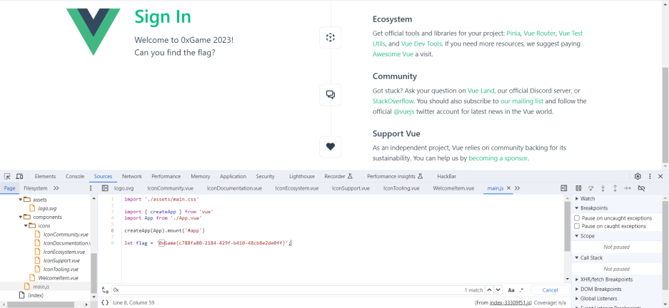Open the logo.svg editor tab
669x308 pixels.
click(x=124, y=188)
